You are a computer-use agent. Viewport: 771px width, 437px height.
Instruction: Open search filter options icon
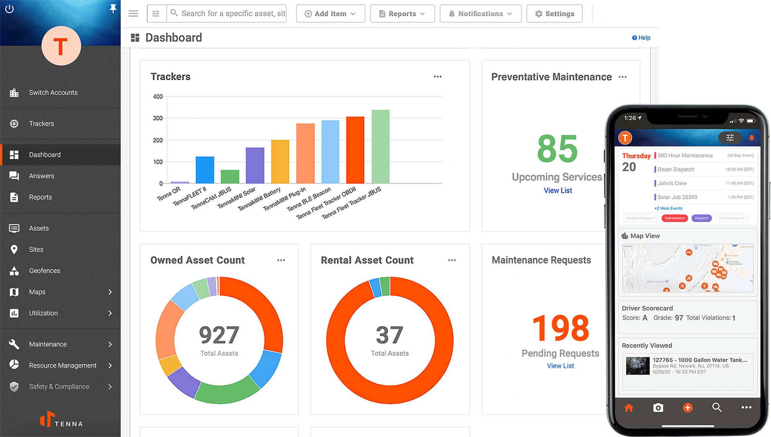point(156,14)
